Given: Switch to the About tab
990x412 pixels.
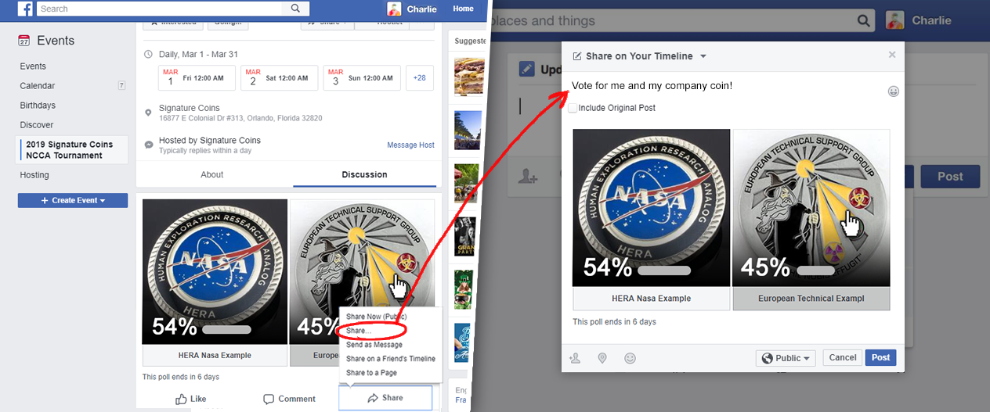Looking at the screenshot, I should click(x=212, y=174).
